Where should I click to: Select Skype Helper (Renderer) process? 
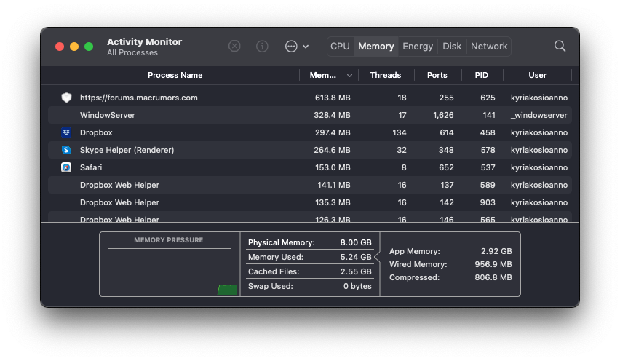[127, 150]
